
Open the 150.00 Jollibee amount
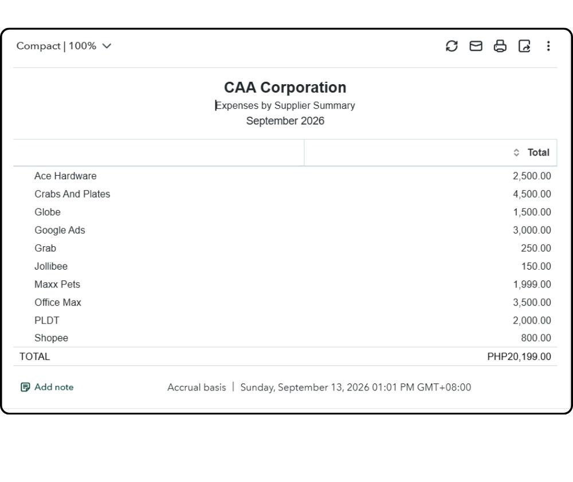pyautogui.click(x=536, y=266)
